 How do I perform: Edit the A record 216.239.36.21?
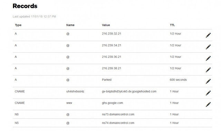click(x=208, y=58)
